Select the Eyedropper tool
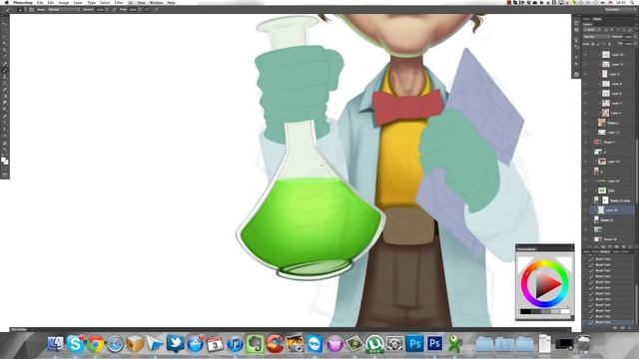639x359 pixels. click(5, 57)
